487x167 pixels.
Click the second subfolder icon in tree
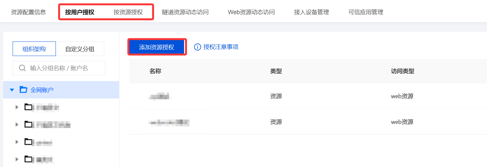click(x=28, y=124)
